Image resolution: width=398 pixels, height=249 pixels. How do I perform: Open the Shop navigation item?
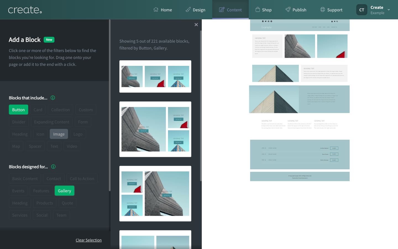[x=263, y=10]
